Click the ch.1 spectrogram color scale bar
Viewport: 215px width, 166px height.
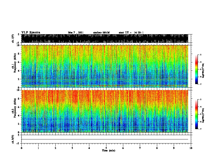tap(197, 69)
